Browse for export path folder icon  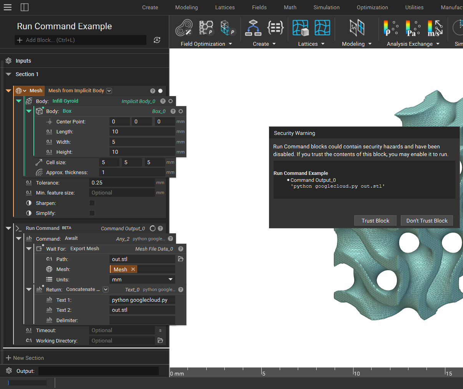tap(181, 259)
